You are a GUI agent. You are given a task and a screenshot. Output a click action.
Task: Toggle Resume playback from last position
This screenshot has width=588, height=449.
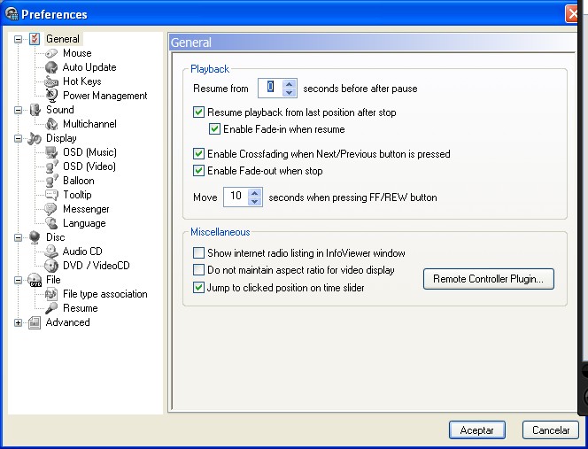[198, 112]
